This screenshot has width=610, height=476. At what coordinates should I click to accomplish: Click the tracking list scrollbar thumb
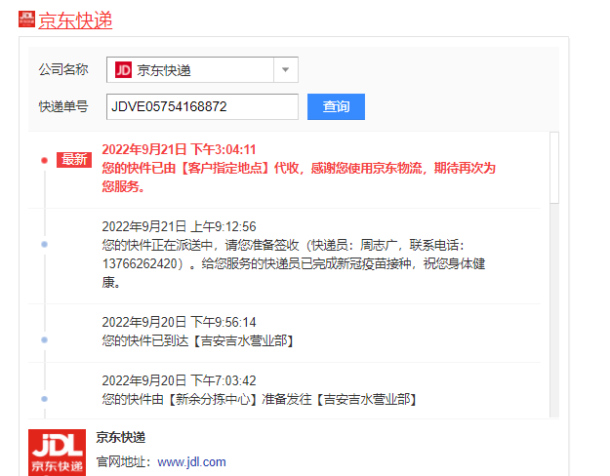pos(554,168)
